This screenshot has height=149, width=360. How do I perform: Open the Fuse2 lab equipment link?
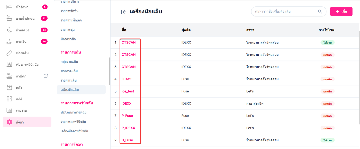point(126,79)
